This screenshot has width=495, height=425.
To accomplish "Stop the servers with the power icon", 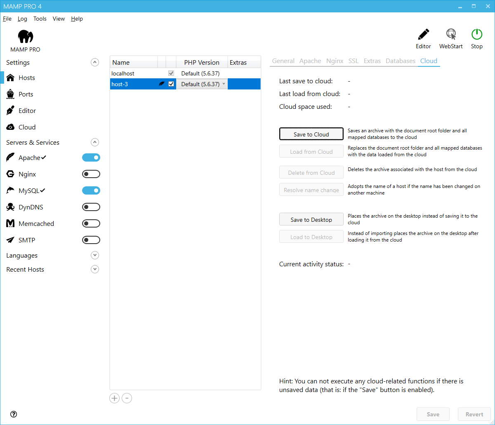I will point(477,39).
